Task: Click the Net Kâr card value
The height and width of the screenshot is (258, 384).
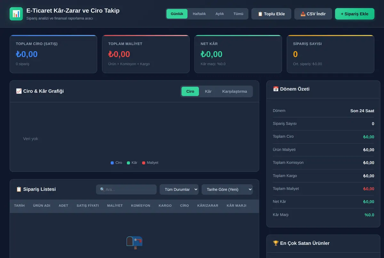Action: 212,54
